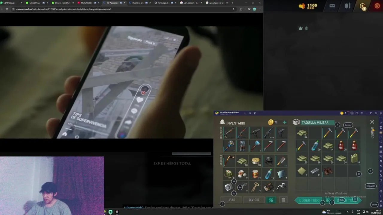Screen dimensions: 383x215
Task: Click BlueStacks back arrow in title bar
Action: point(245,113)
